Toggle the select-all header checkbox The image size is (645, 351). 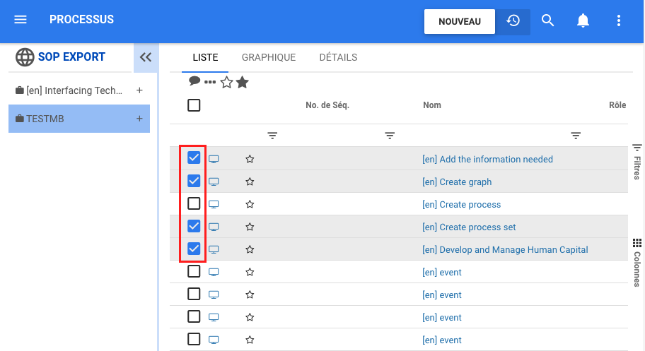pos(194,105)
